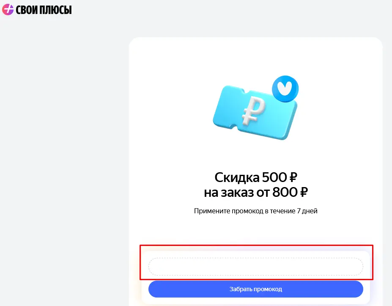This screenshot has height=306, width=392.
Task: Click the letter С in СВОИ logo
Action: (x=18, y=10)
